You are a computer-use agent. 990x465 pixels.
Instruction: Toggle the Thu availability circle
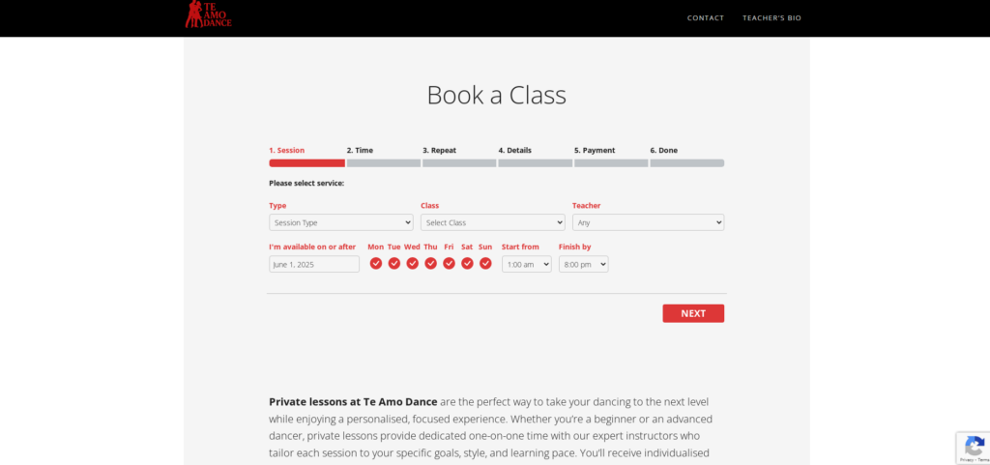[x=430, y=263]
